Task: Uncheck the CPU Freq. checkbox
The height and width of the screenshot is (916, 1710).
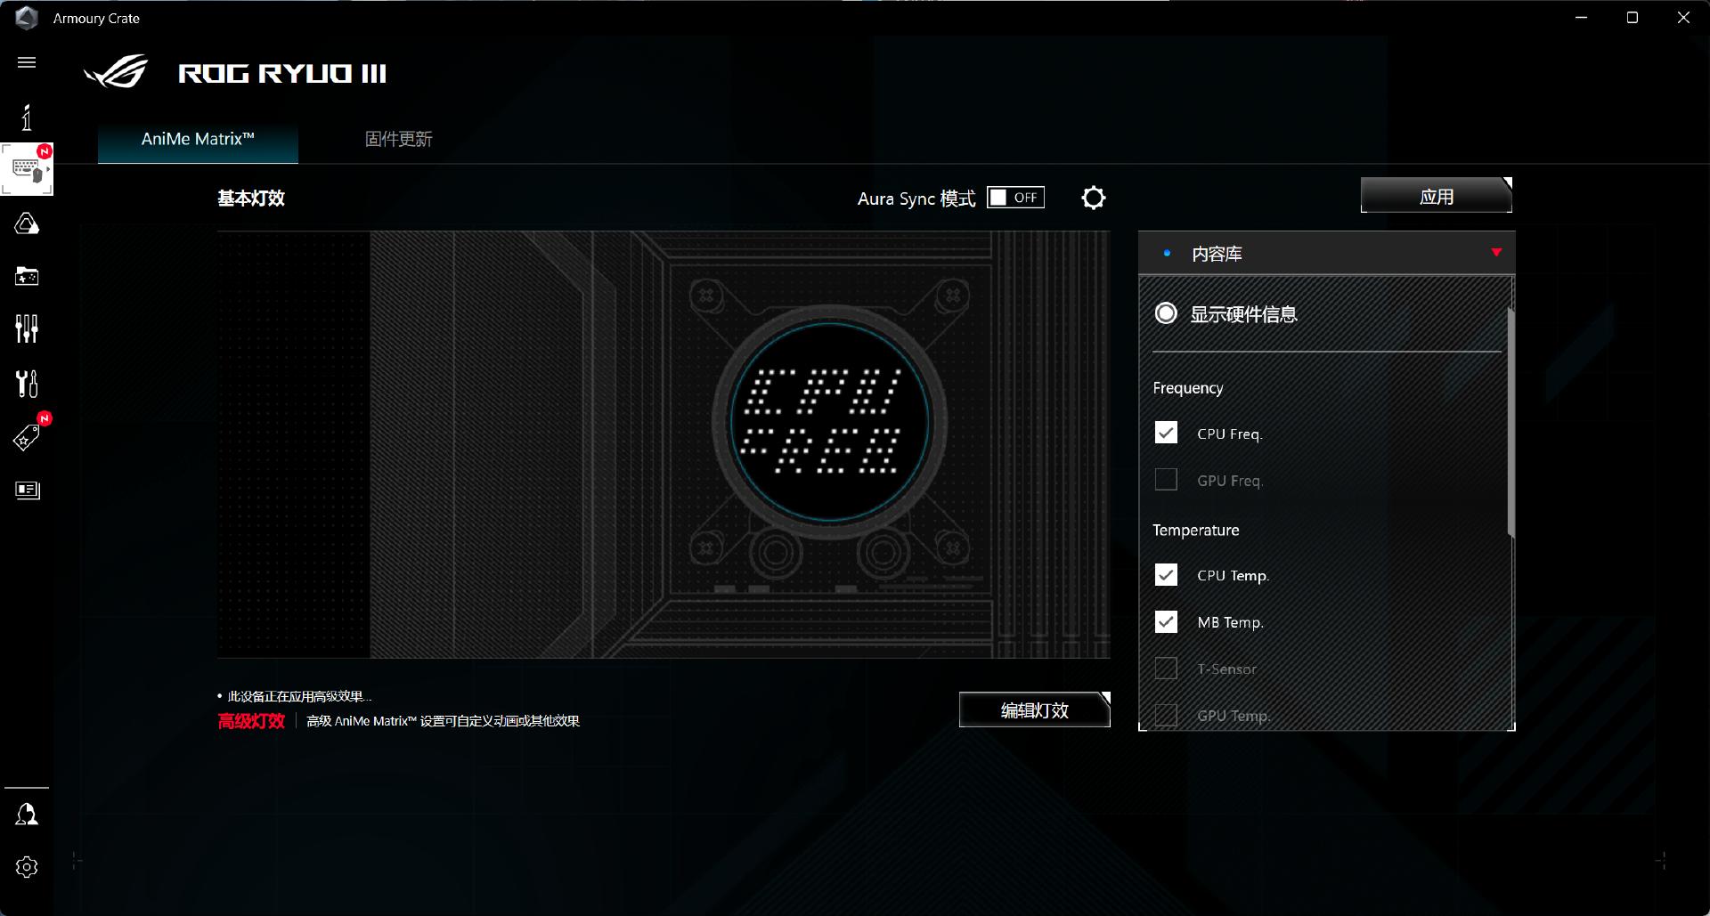Action: [x=1166, y=433]
